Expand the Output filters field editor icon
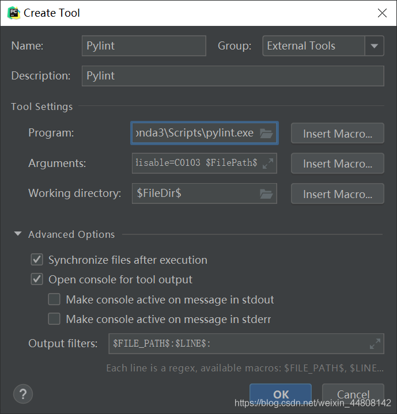 375,344
